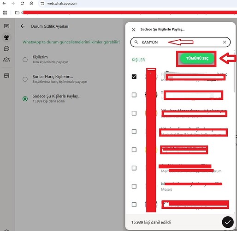Open the Status icon in sidebar

6,37
